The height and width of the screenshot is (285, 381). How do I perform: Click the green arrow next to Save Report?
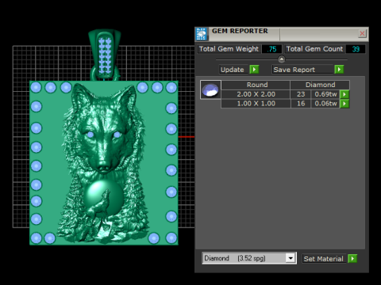pyautogui.click(x=339, y=70)
